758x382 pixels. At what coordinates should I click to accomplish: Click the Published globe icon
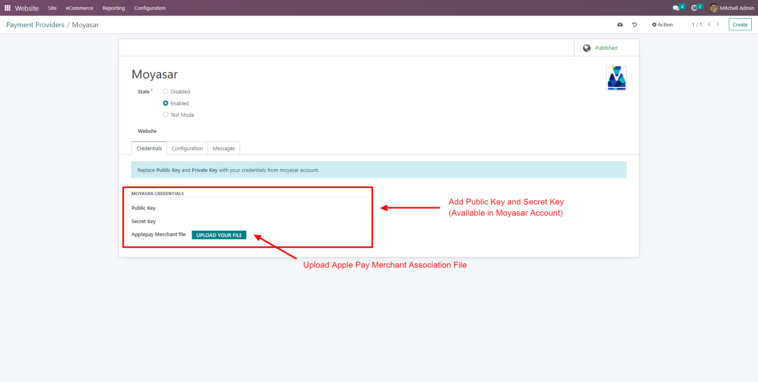click(x=587, y=48)
